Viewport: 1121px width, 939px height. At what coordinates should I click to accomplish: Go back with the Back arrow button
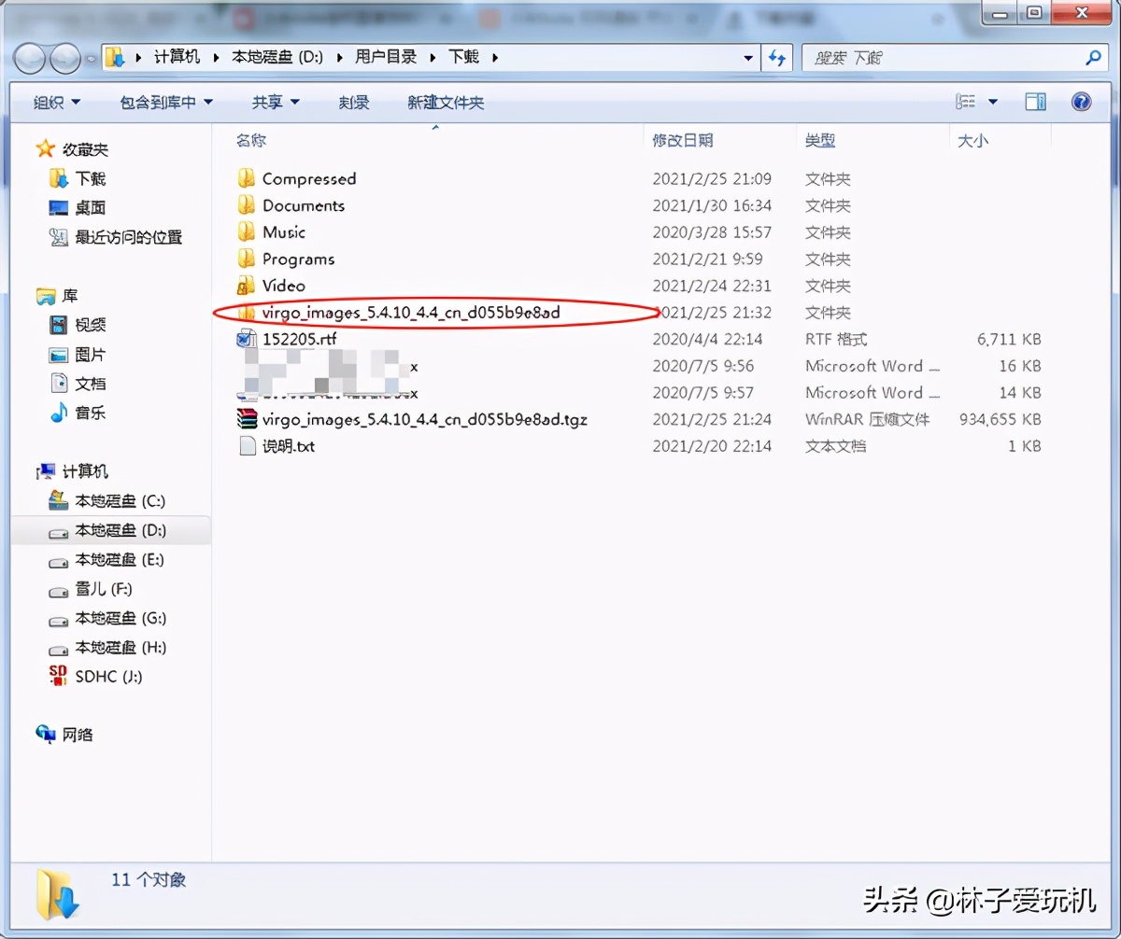pos(30,58)
